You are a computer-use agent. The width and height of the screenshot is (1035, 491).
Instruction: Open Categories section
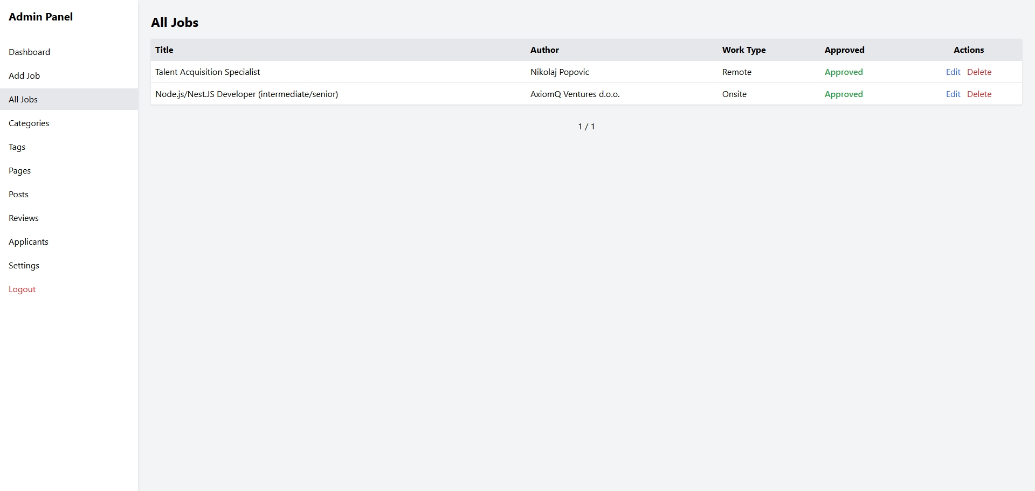[x=29, y=123]
